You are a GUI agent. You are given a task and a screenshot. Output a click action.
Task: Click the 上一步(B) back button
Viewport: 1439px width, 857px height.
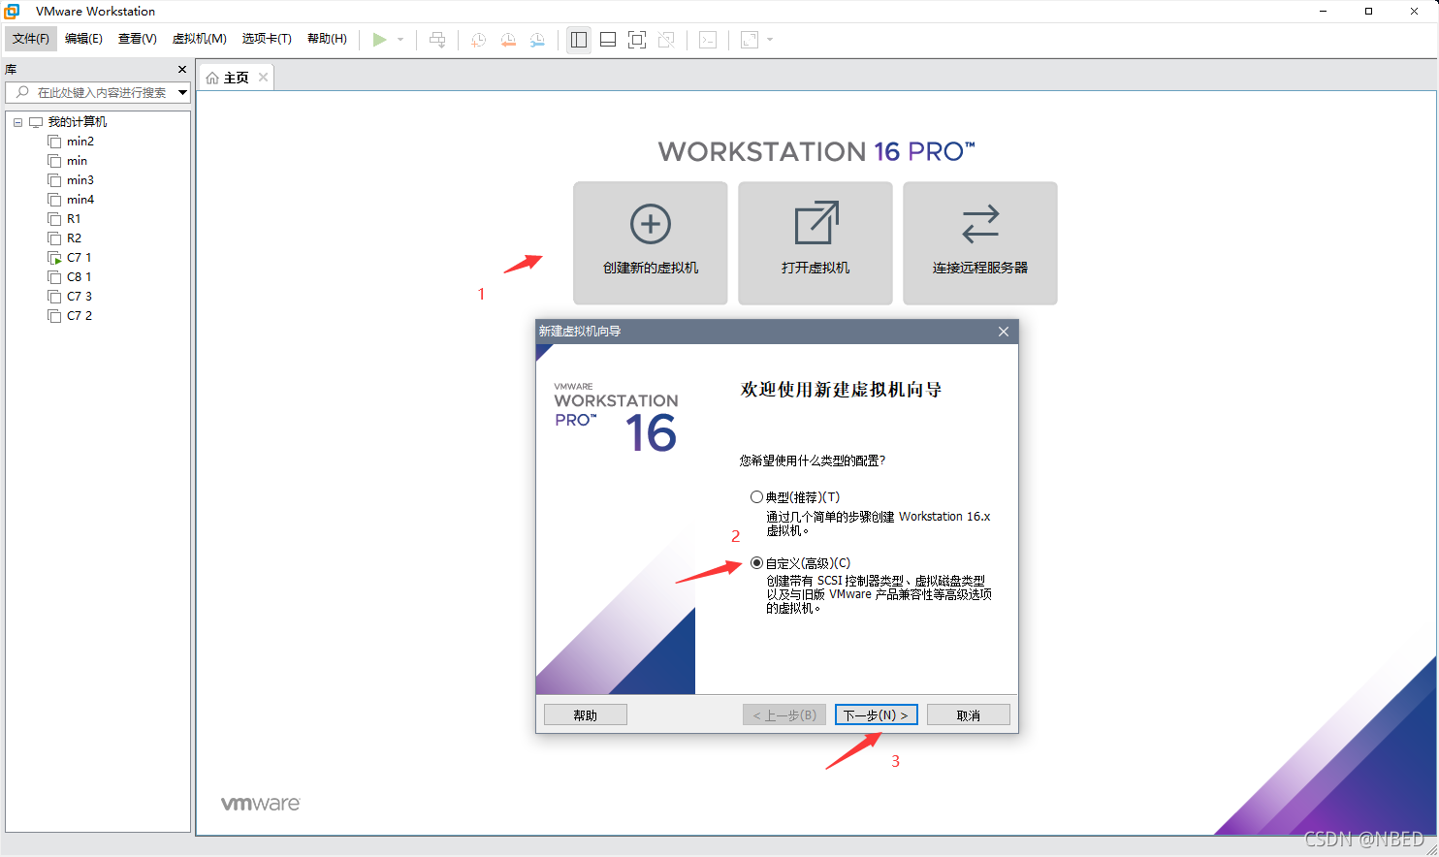[784, 714]
